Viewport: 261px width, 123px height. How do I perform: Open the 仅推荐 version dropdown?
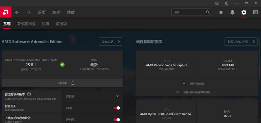point(93,96)
